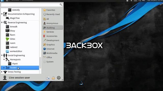Click the clock in the top panel
This screenshot has height=91, width=163.
tap(155, 1)
